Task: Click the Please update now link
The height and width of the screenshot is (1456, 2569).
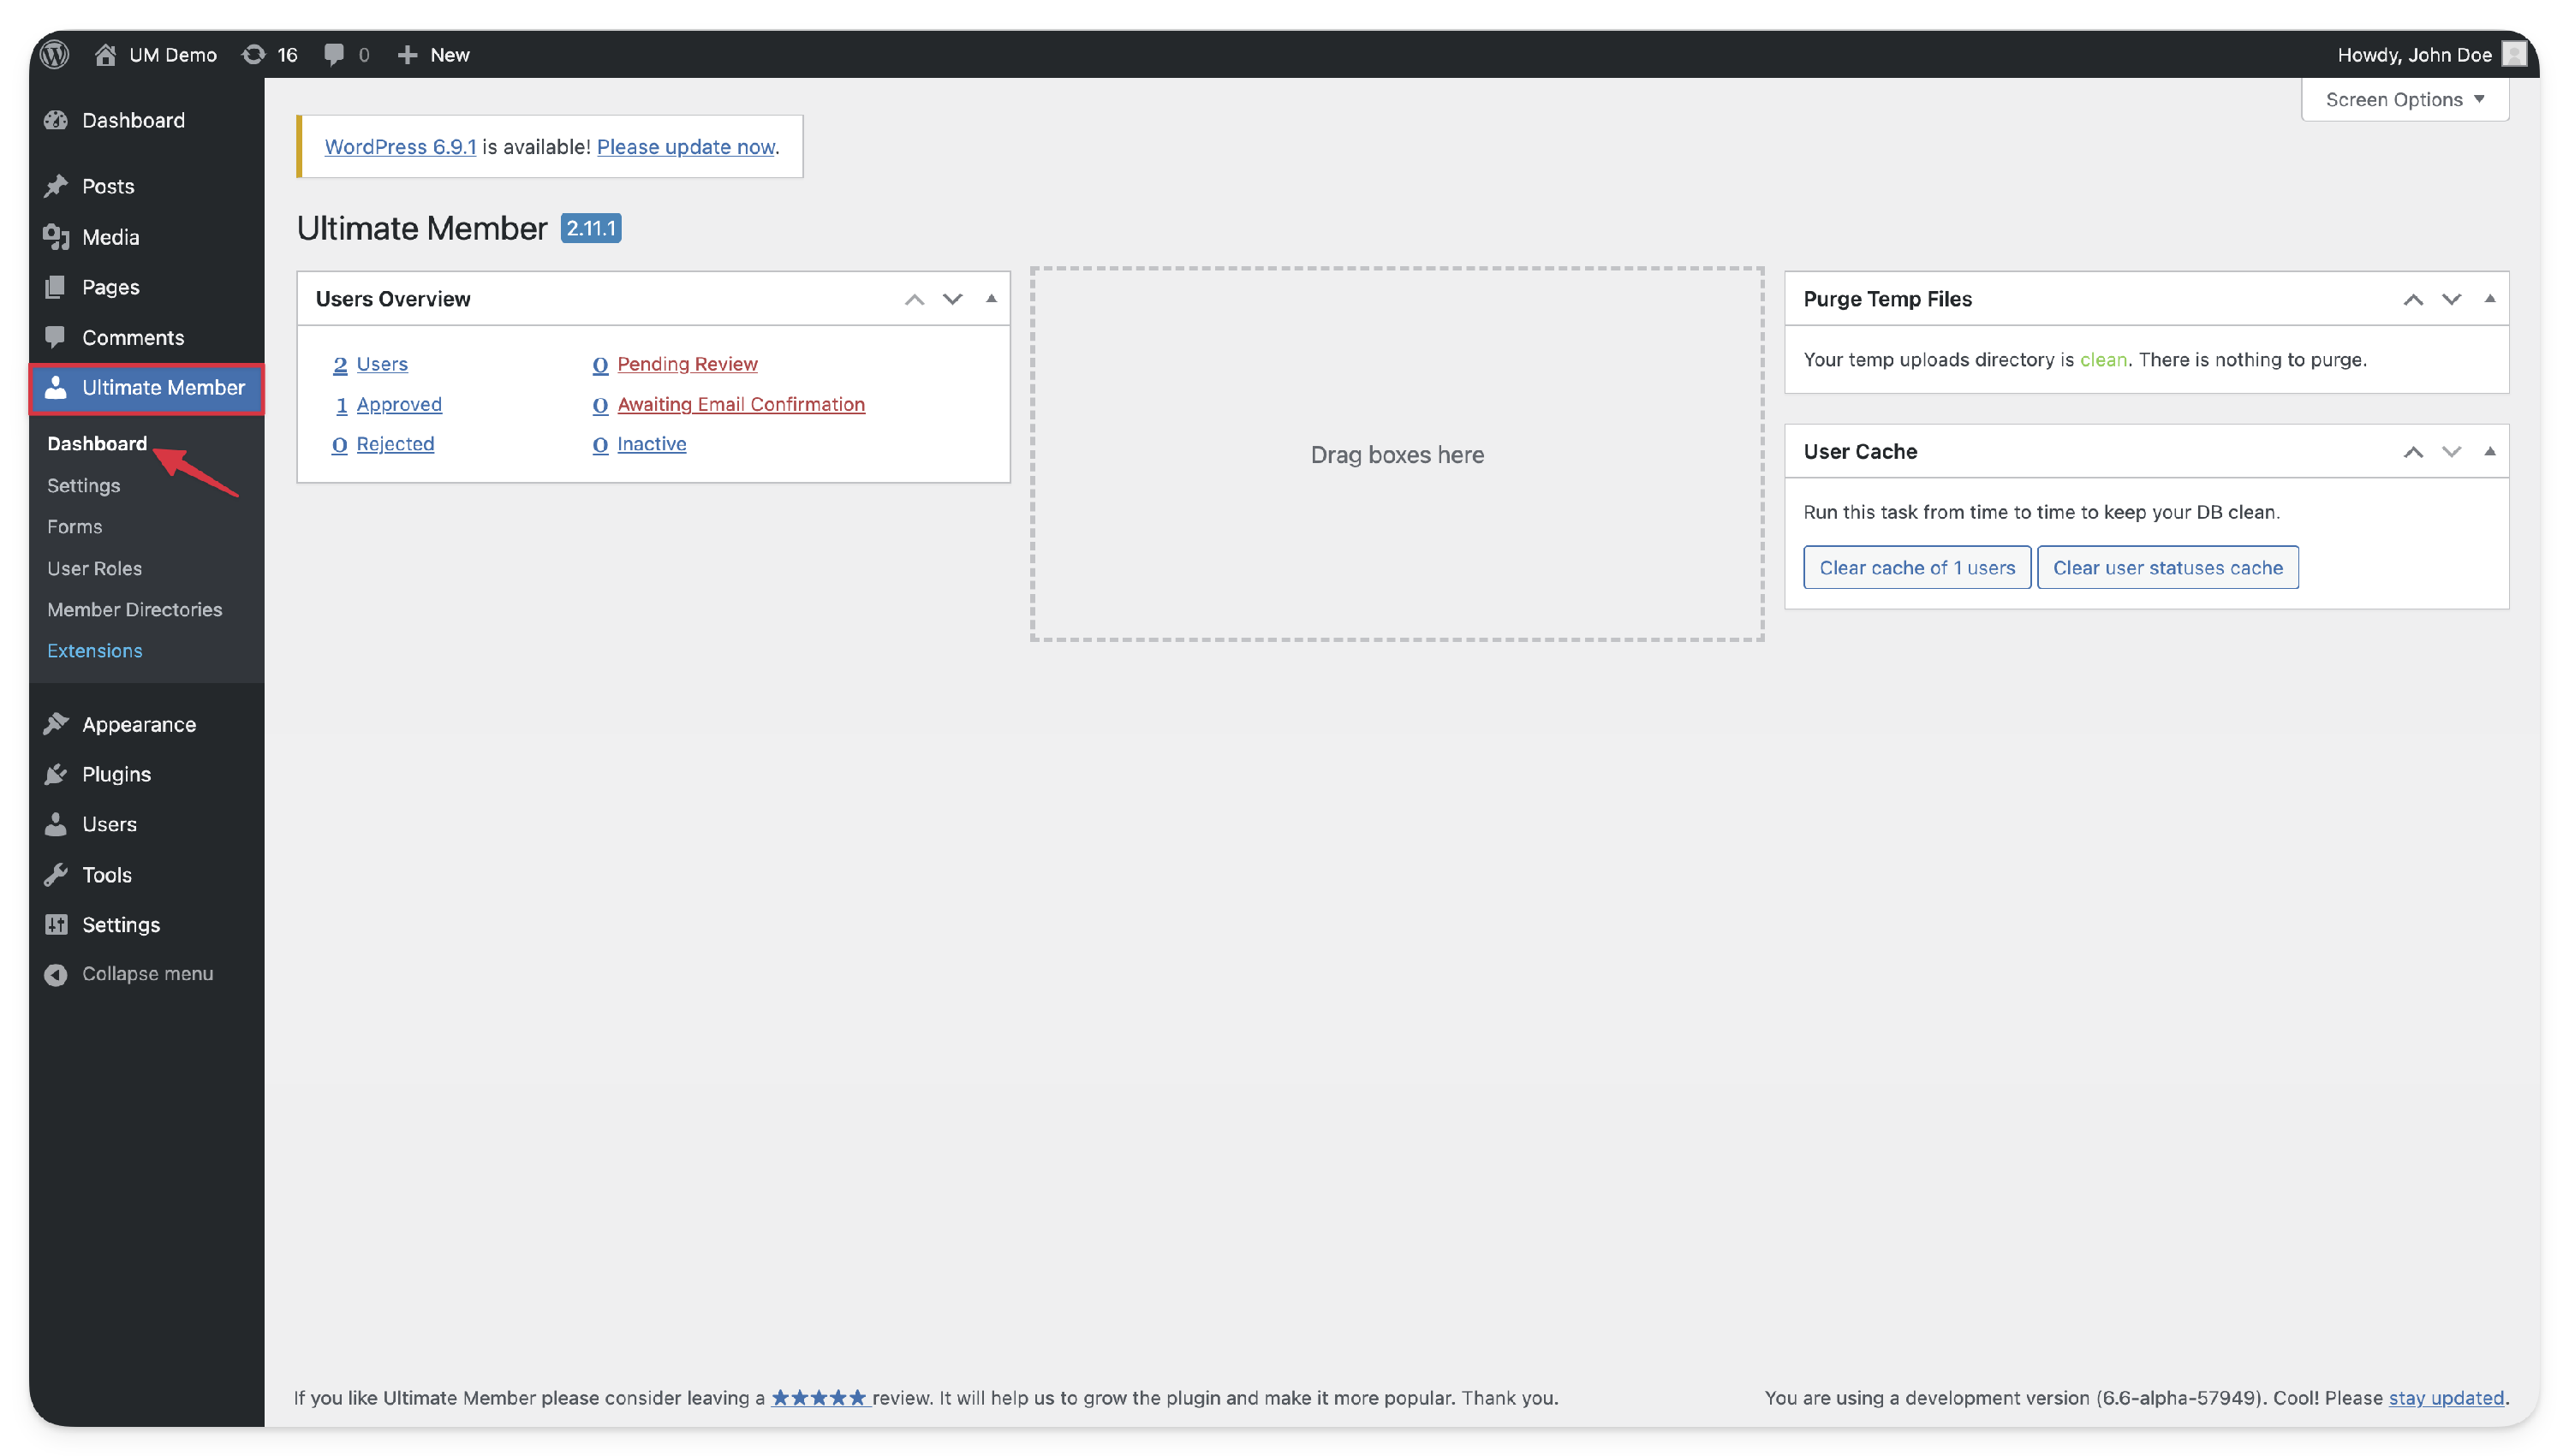Action: 685,146
